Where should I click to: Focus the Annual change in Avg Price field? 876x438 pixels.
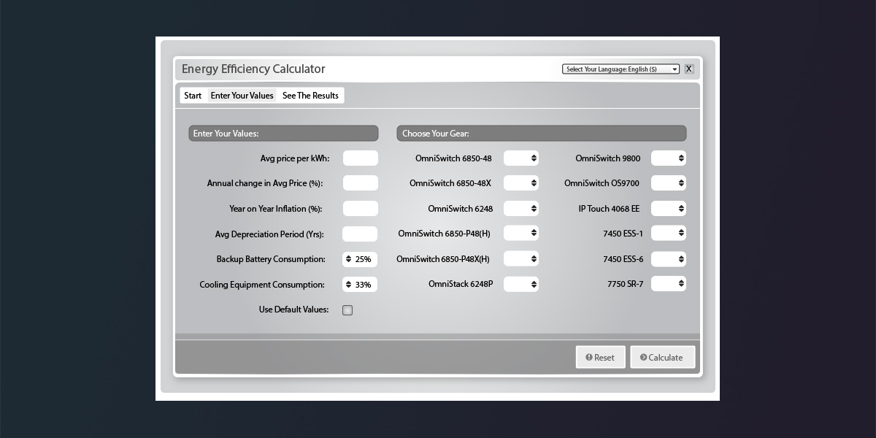(360, 183)
